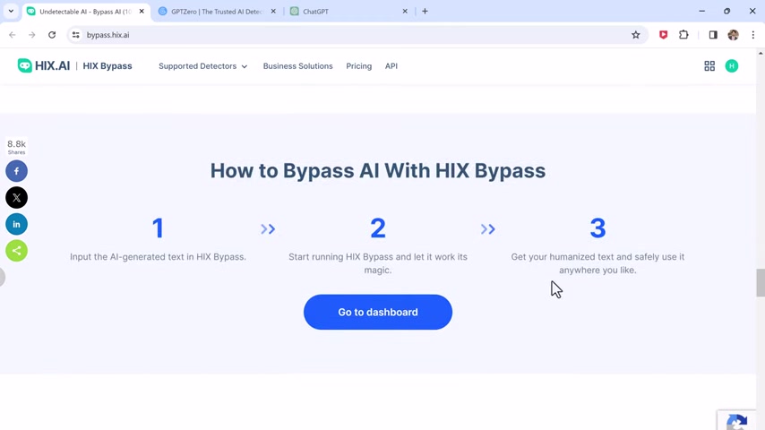The height and width of the screenshot is (430, 765).
Task: Click the step number 2
Action: pyautogui.click(x=378, y=228)
